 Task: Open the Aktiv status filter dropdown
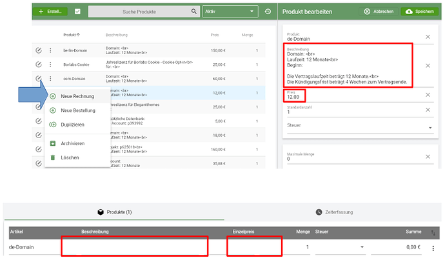(x=230, y=12)
